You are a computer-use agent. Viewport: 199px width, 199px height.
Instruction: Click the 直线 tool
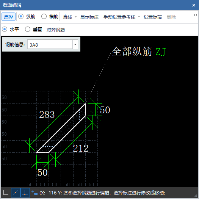point(67,17)
